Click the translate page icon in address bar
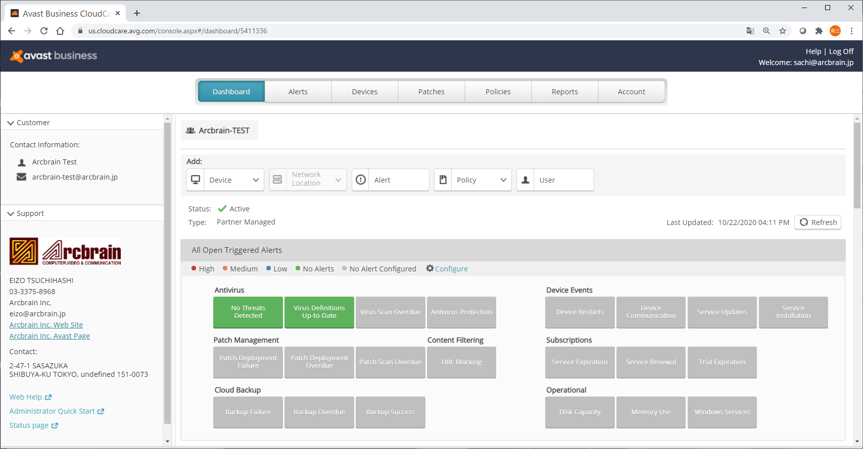This screenshot has height=449, width=863. coord(750,31)
